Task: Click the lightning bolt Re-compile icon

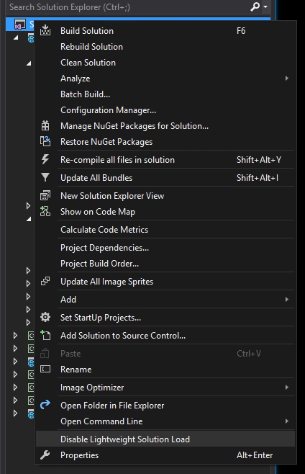Action: tap(45, 159)
